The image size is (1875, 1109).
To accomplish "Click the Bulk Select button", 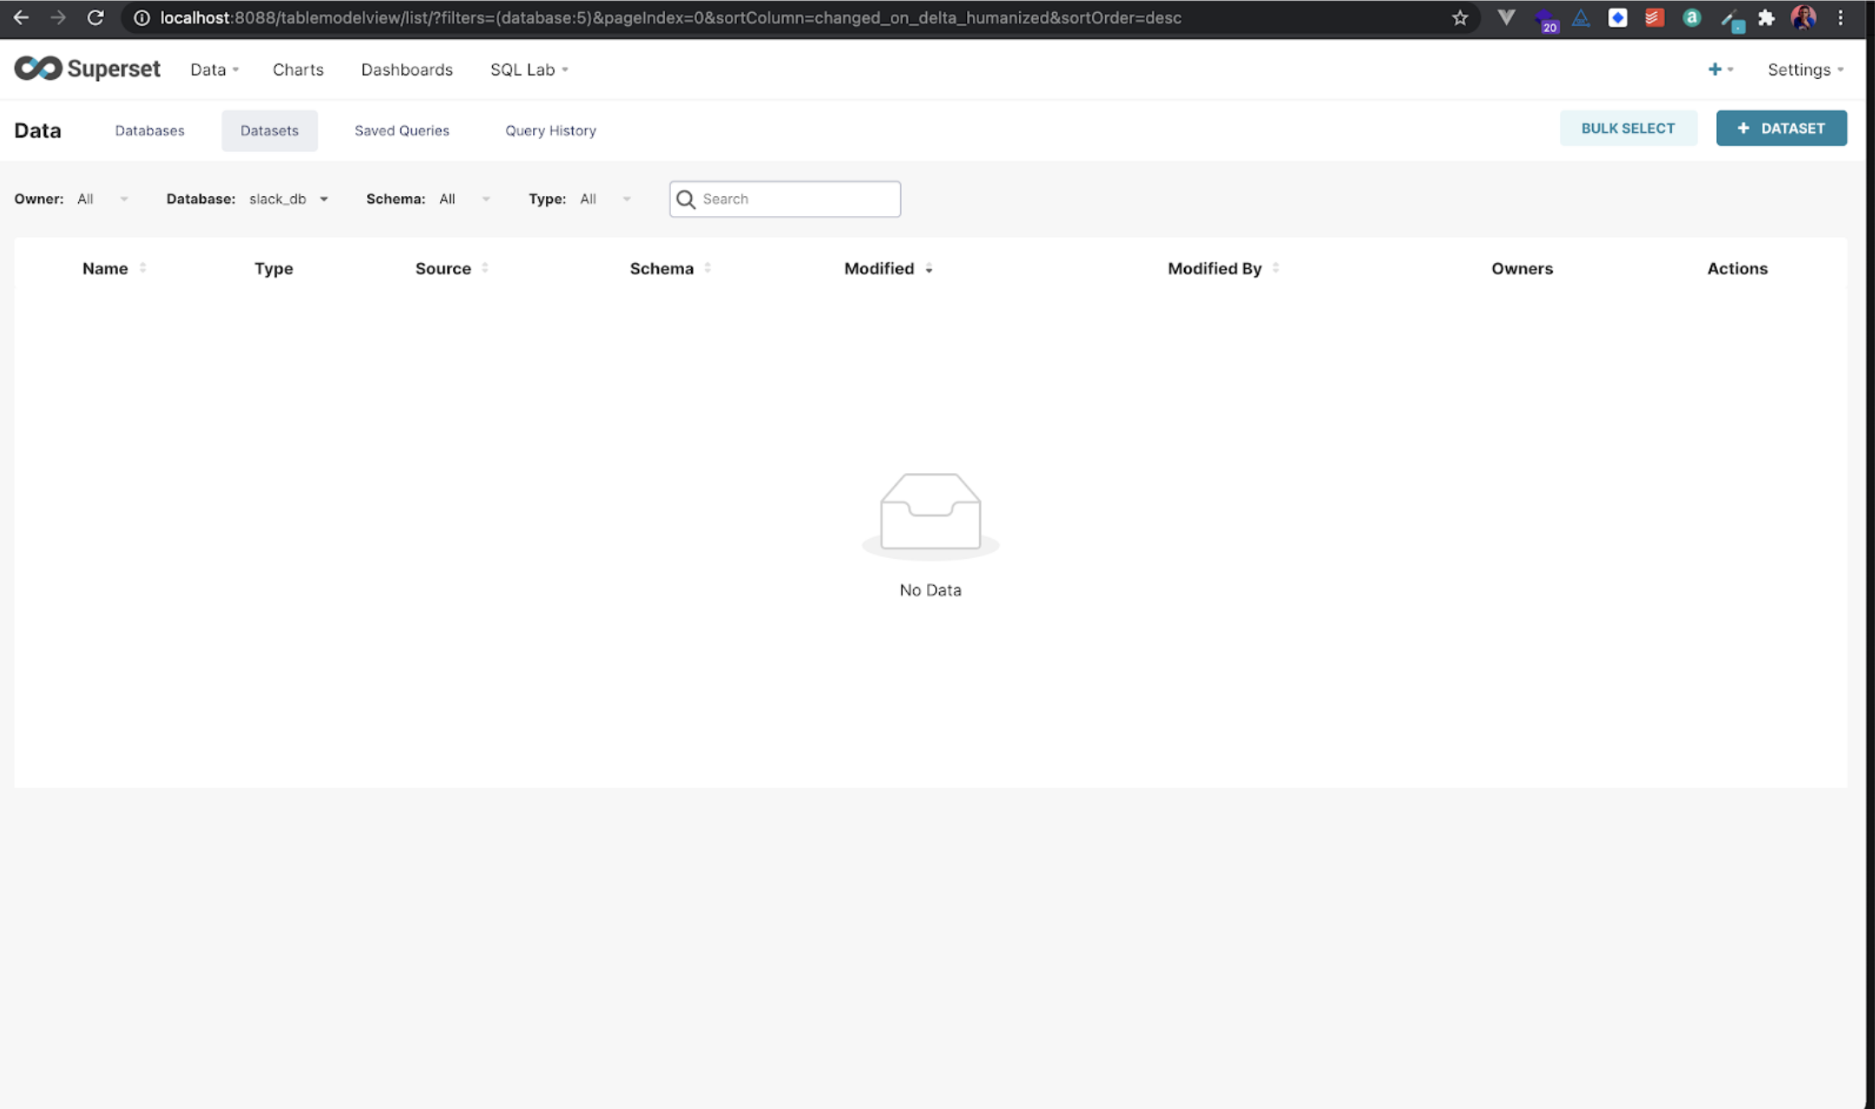I will click(x=1628, y=128).
